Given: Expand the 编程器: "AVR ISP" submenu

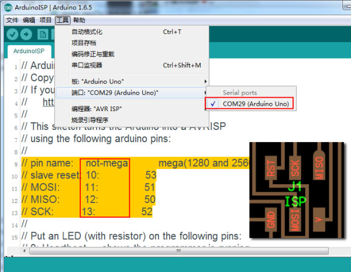Looking at the screenshot, I should 132,109.
